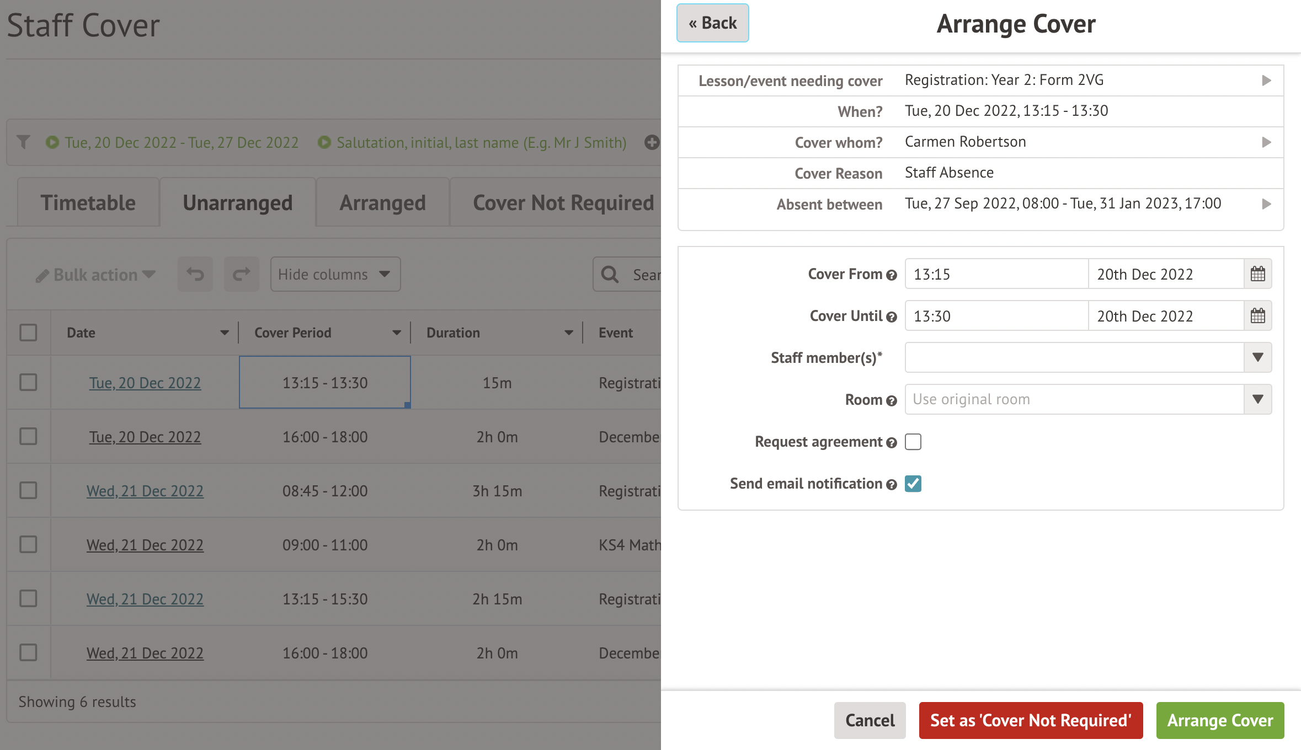Open Cover From date calendar picker
This screenshot has height=750, width=1301.
(x=1257, y=274)
